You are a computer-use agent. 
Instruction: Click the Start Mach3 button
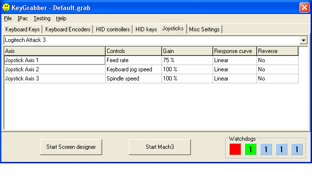click(x=160, y=147)
